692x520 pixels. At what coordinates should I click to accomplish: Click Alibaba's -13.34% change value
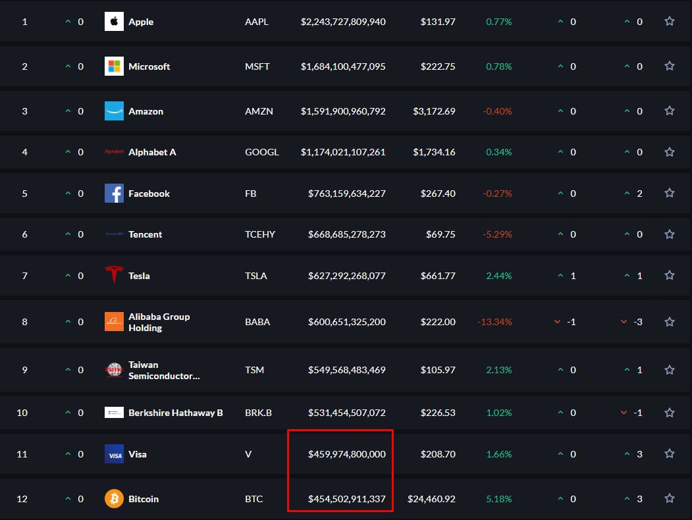click(494, 322)
